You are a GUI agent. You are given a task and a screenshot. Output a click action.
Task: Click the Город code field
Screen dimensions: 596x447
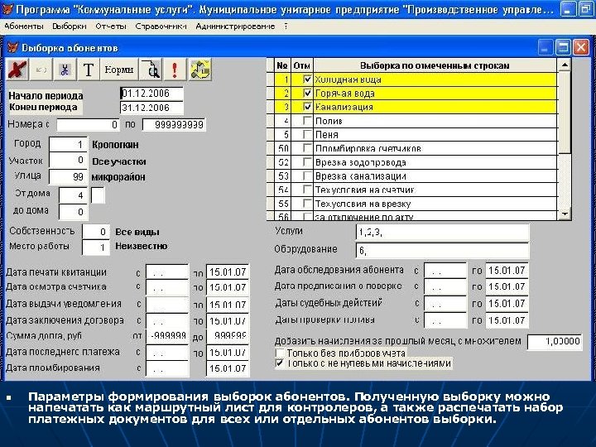[x=68, y=144]
